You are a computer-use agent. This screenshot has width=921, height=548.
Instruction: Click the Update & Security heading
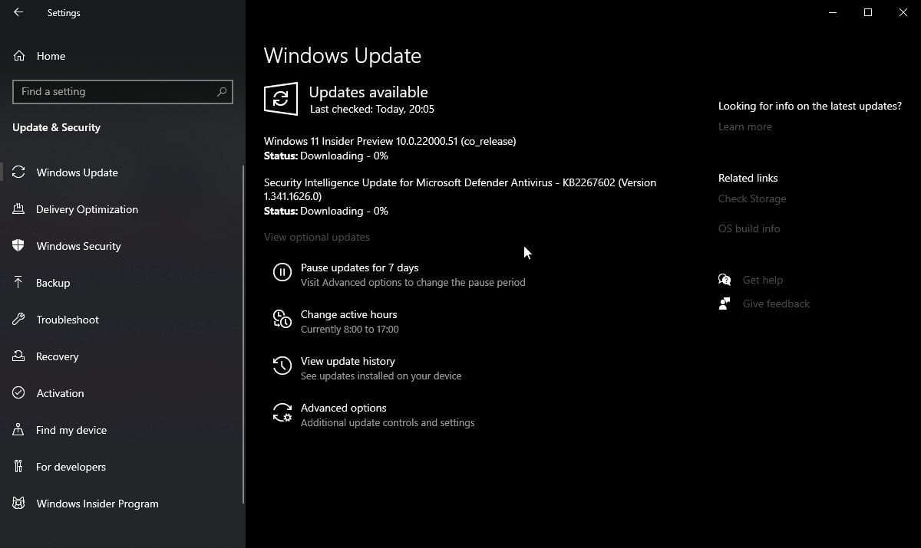pos(56,127)
